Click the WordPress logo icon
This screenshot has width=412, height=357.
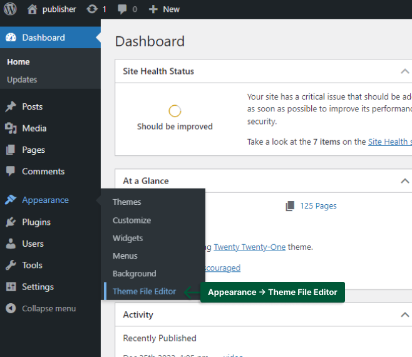tap(11, 9)
